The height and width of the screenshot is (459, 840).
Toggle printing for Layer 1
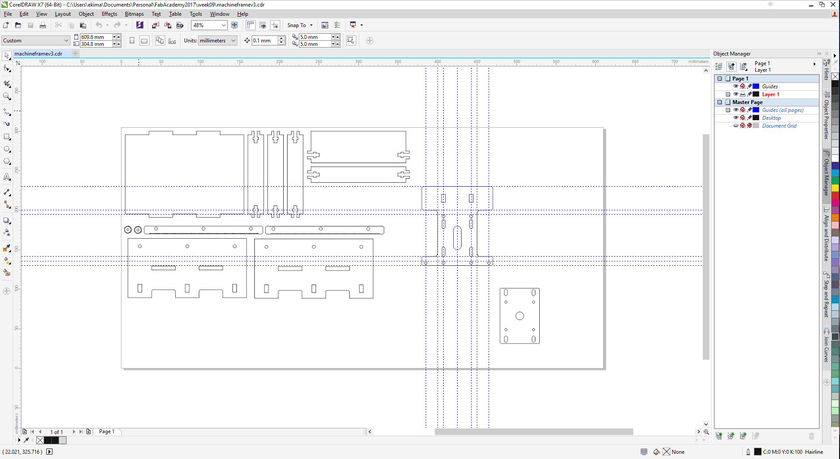pyautogui.click(x=743, y=94)
